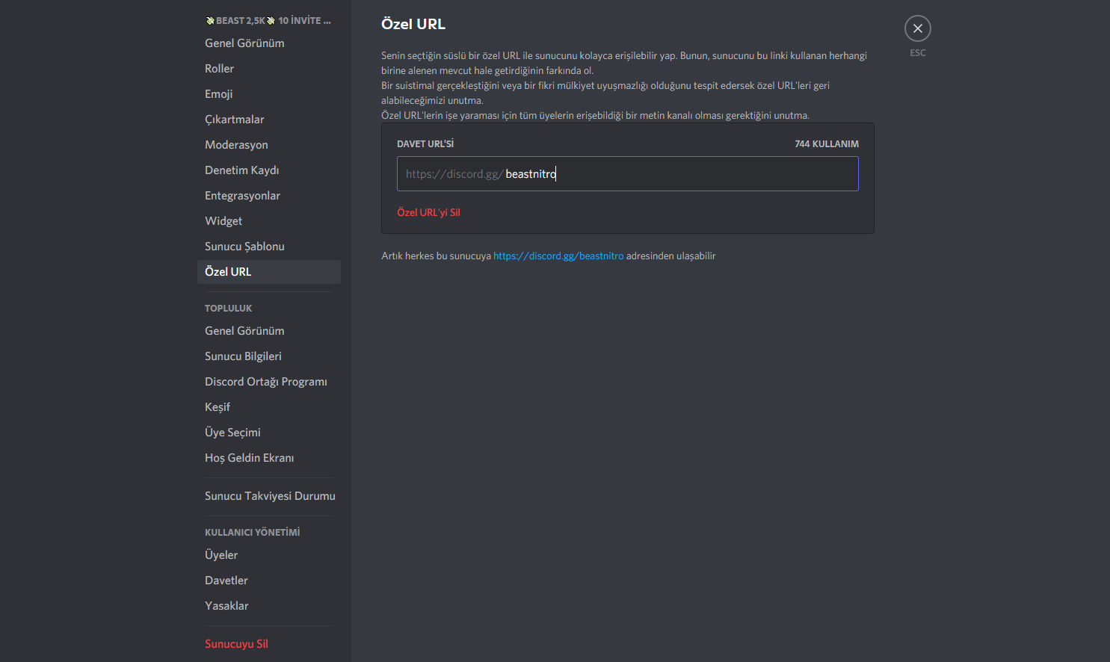Click the Özel URL page heading
1110x662 pixels.
coord(413,24)
